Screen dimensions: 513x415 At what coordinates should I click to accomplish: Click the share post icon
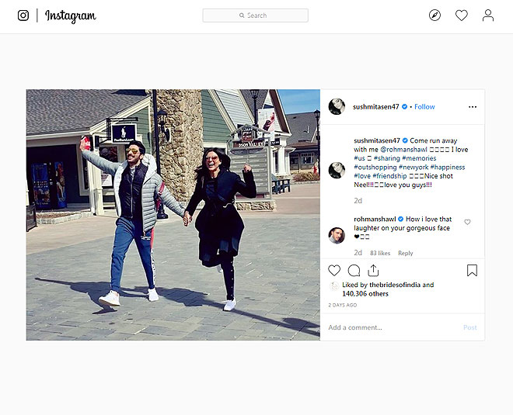[373, 271]
